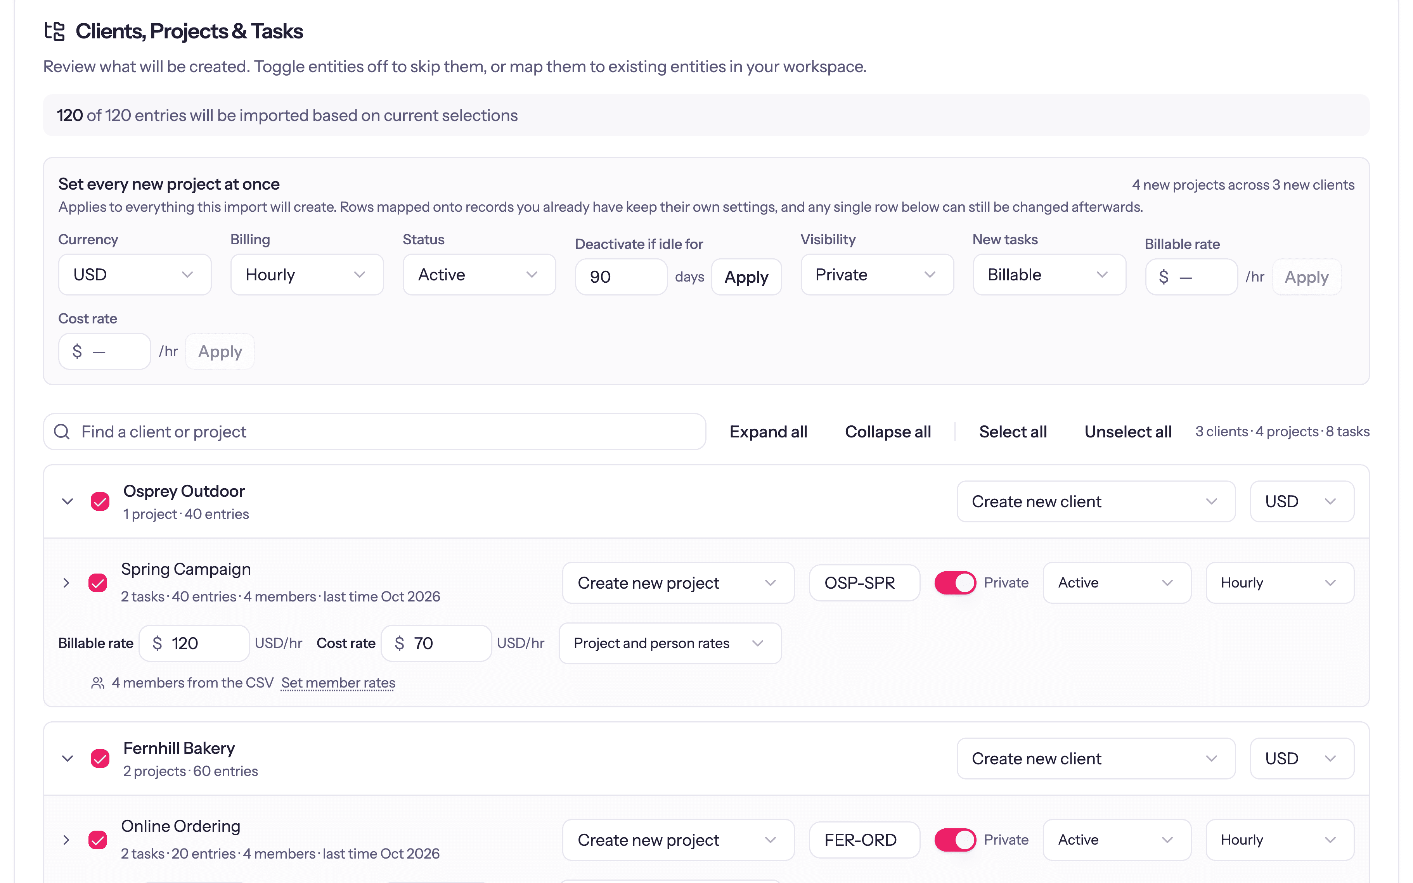Open the bulk Visibility Private dropdown

877,275
